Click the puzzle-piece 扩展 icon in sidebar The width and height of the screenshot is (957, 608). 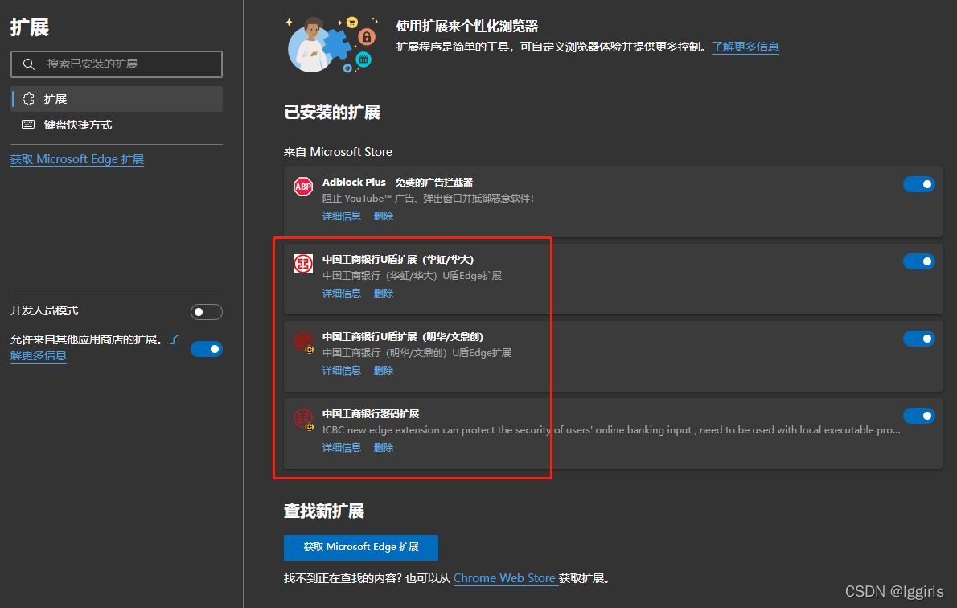pyautogui.click(x=29, y=99)
